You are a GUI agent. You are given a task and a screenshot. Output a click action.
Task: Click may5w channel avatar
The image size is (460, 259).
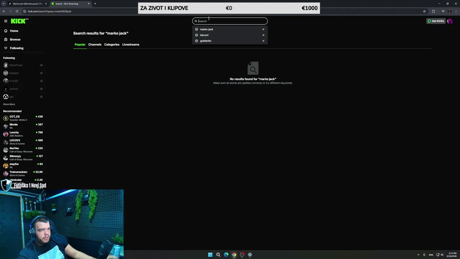6,166
